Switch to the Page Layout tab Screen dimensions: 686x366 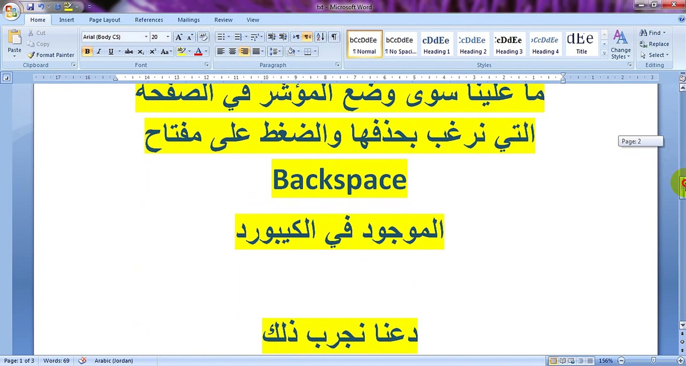click(x=105, y=20)
